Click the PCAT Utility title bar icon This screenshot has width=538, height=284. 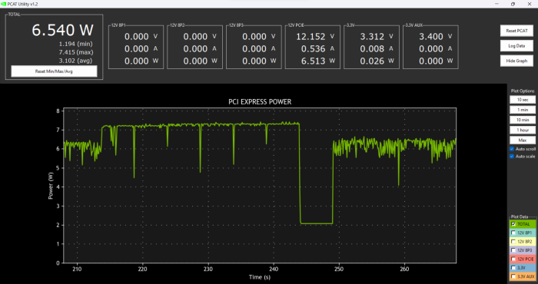(x=4, y=4)
